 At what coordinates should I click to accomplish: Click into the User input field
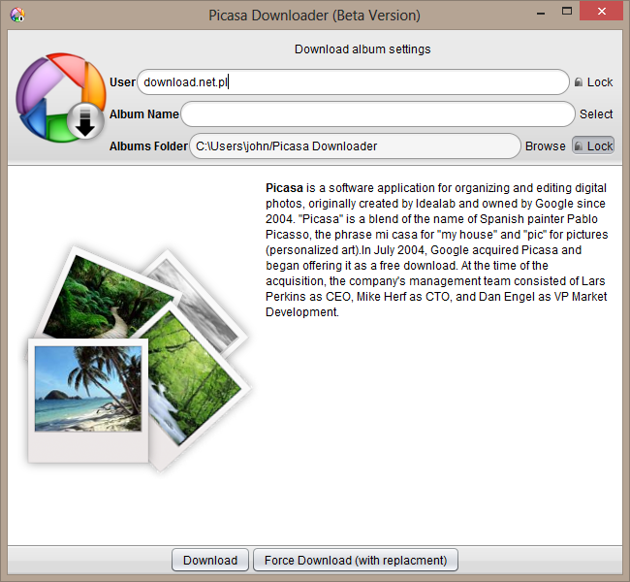(353, 82)
